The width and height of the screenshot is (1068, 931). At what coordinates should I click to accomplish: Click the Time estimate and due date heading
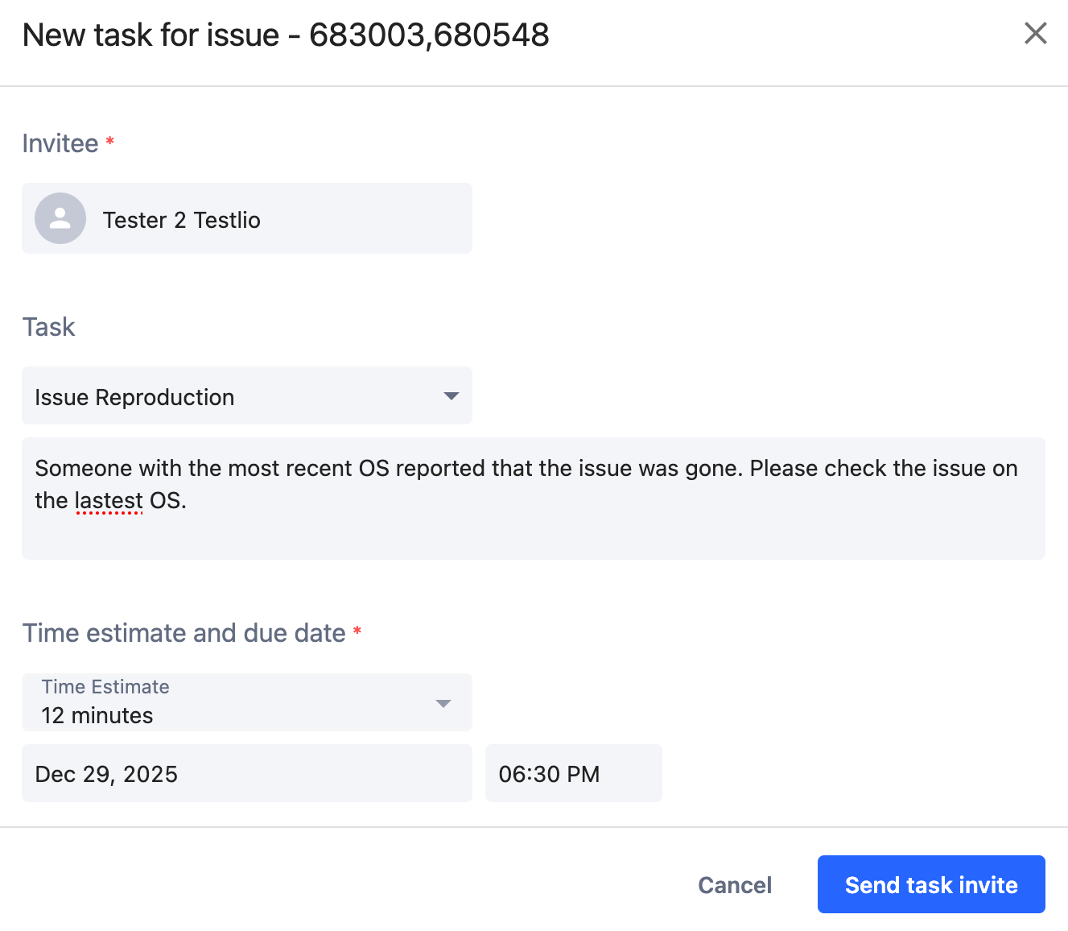coord(185,633)
